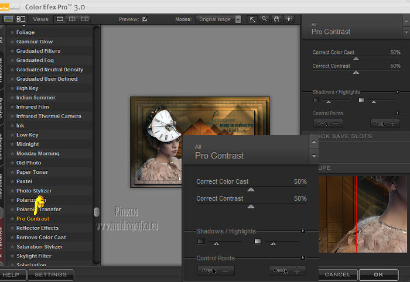
Task: Select the arrow pointer tool
Action: [253, 19]
